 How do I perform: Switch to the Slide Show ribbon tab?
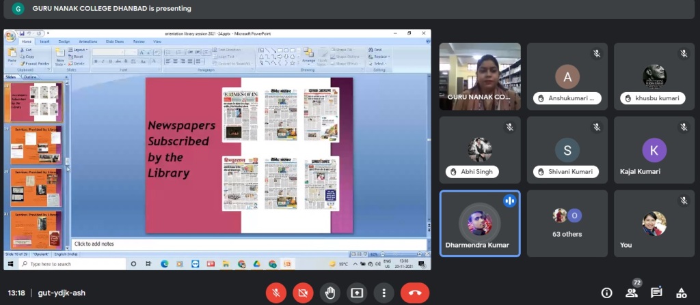[115, 42]
